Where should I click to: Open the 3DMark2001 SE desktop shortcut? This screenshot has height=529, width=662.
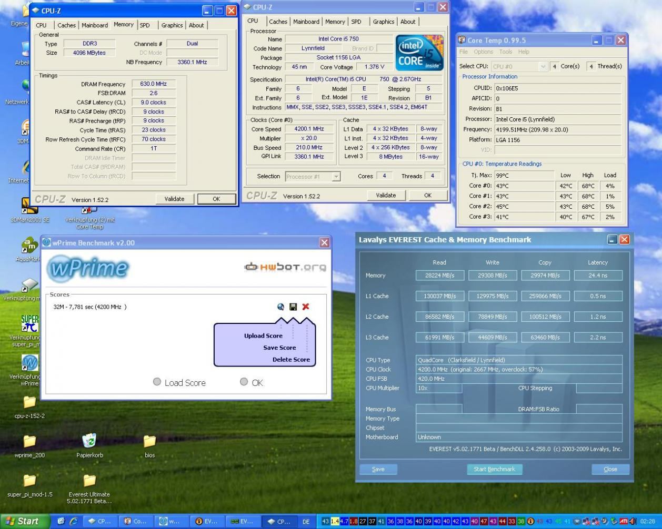[29, 209]
